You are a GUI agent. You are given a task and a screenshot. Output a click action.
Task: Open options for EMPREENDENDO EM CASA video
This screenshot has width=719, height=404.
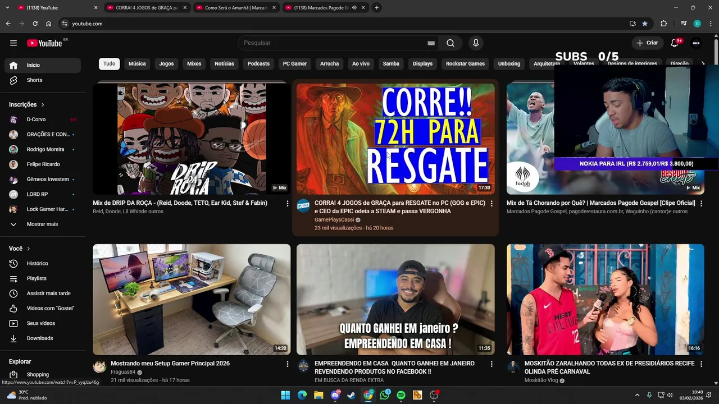tap(492, 364)
